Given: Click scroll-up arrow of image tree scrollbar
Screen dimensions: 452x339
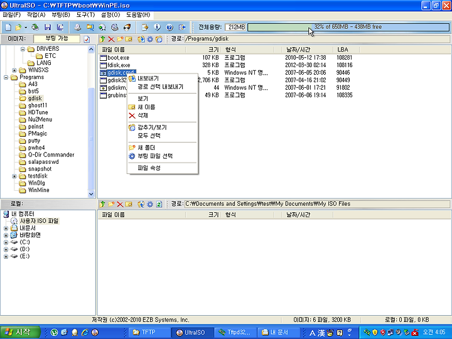Looking at the screenshot, I should 91,50.
